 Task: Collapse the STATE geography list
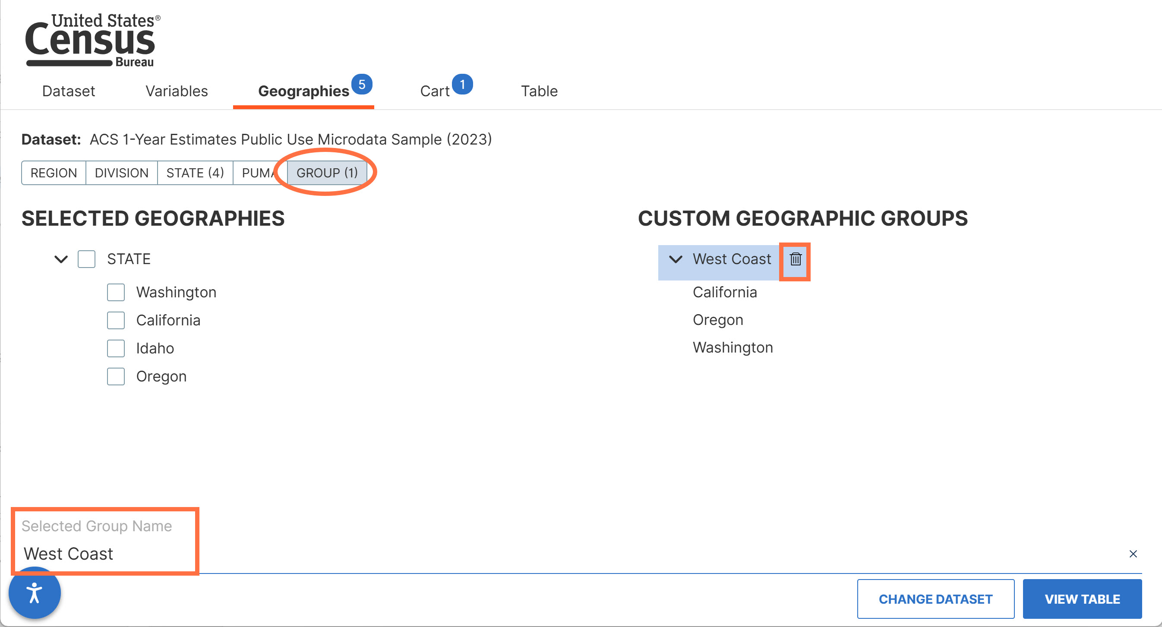point(61,259)
